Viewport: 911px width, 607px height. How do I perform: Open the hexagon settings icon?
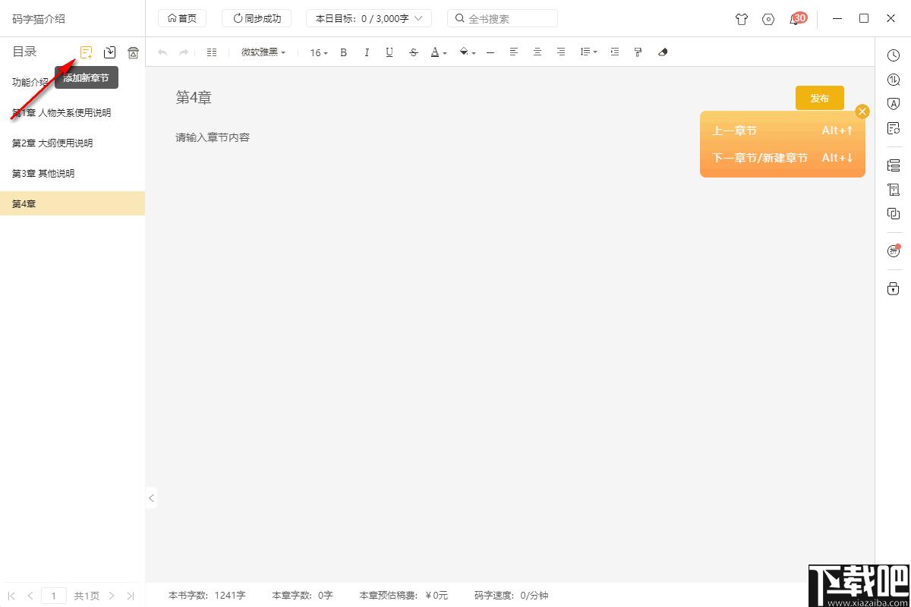click(768, 19)
